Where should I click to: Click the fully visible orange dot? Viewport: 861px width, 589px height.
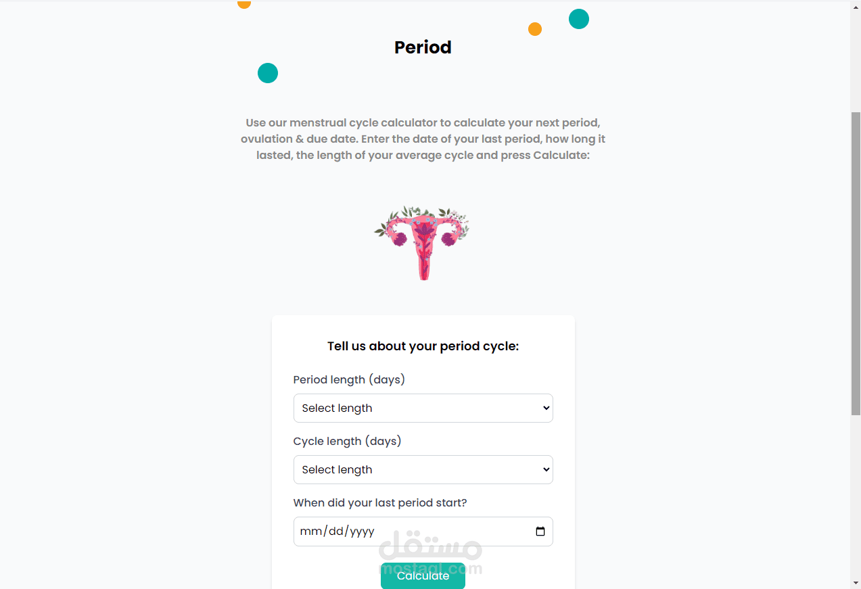click(535, 29)
